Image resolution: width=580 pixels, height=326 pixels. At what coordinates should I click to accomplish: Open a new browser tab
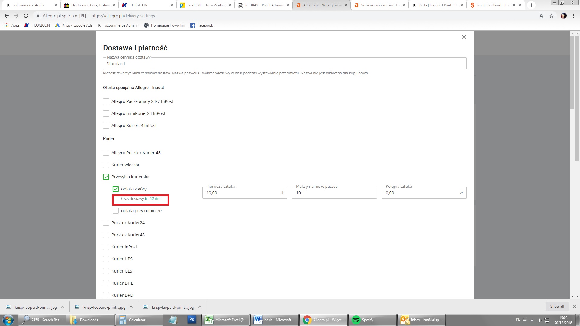tap(531, 5)
